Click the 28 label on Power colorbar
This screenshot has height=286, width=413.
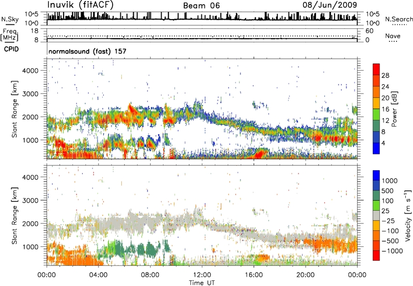pos(385,75)
